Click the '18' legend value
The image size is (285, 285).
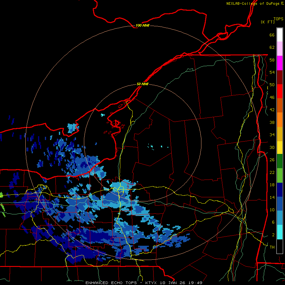tap(272, 185)
